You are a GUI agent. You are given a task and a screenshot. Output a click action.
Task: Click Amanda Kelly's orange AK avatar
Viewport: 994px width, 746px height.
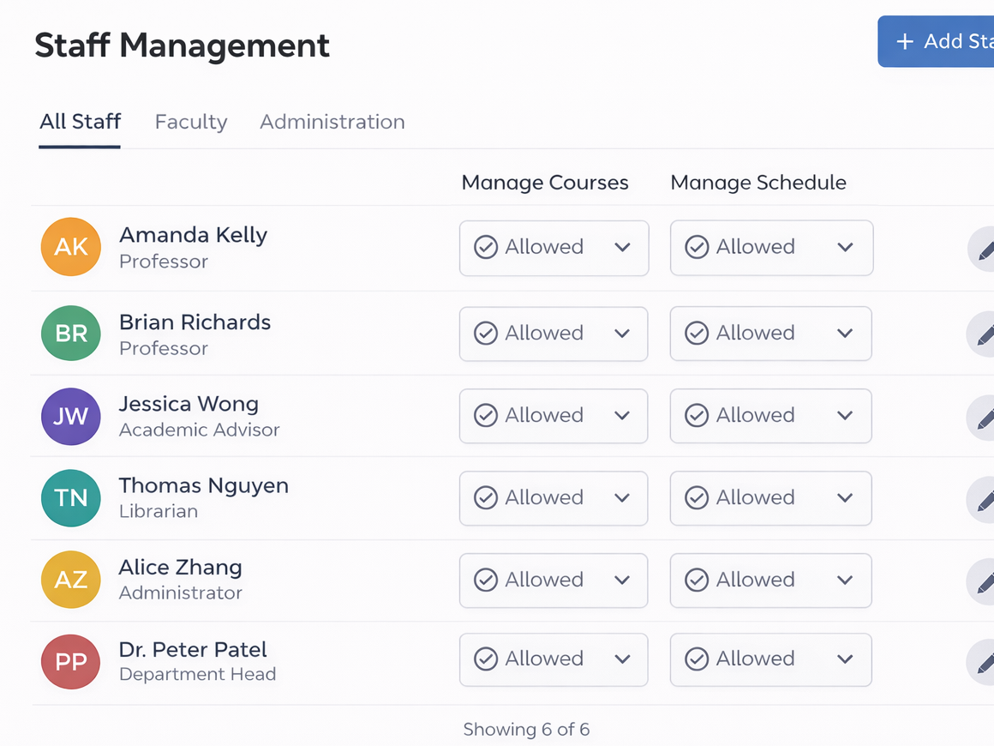pyautogui.click(x=71, y=247)
